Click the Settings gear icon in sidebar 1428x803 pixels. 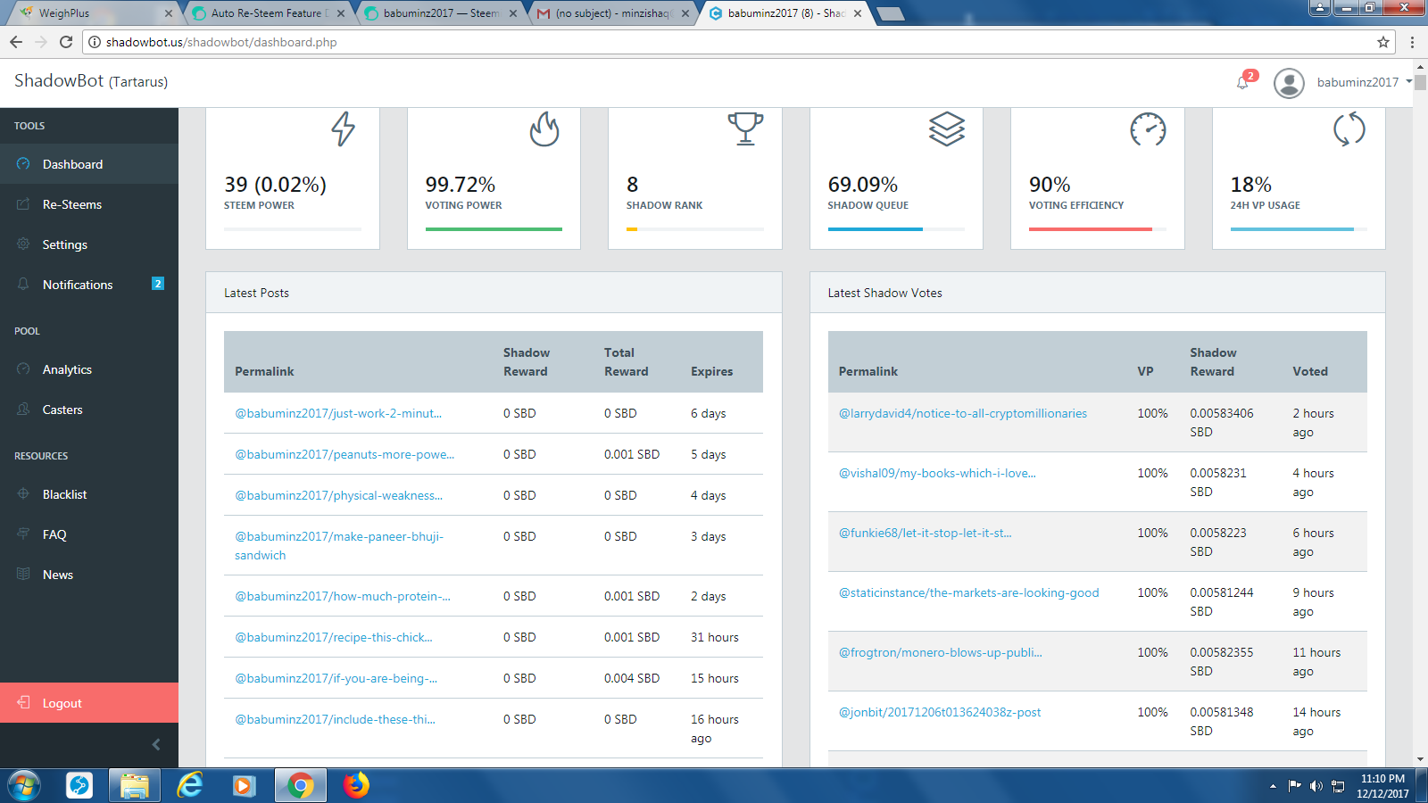pos(23,244)
